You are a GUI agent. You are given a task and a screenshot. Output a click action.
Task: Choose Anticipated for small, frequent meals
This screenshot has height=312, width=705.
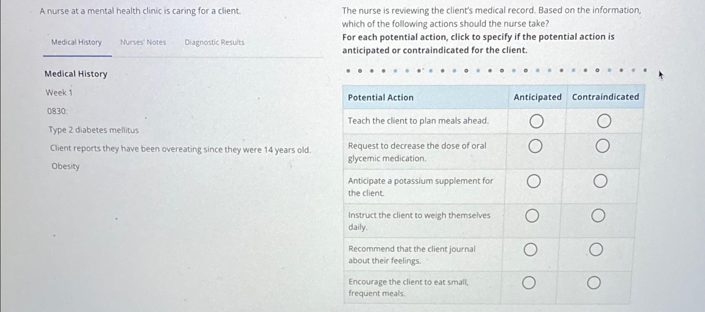pos(529,283)
